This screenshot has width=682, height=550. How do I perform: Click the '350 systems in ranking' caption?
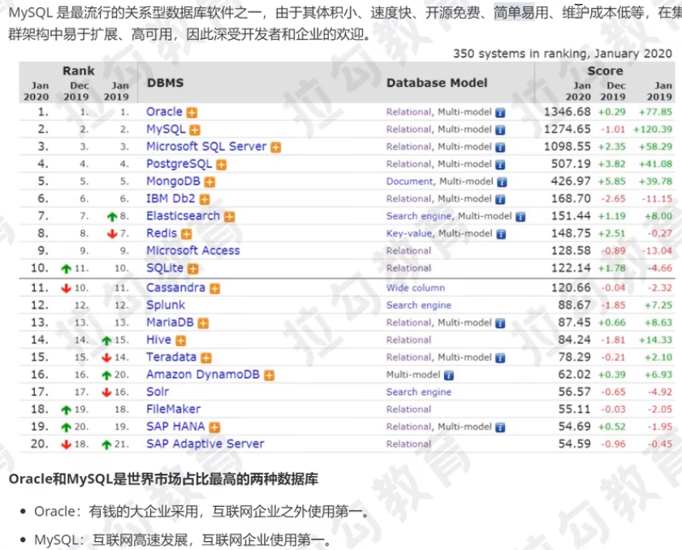[563, 54]
